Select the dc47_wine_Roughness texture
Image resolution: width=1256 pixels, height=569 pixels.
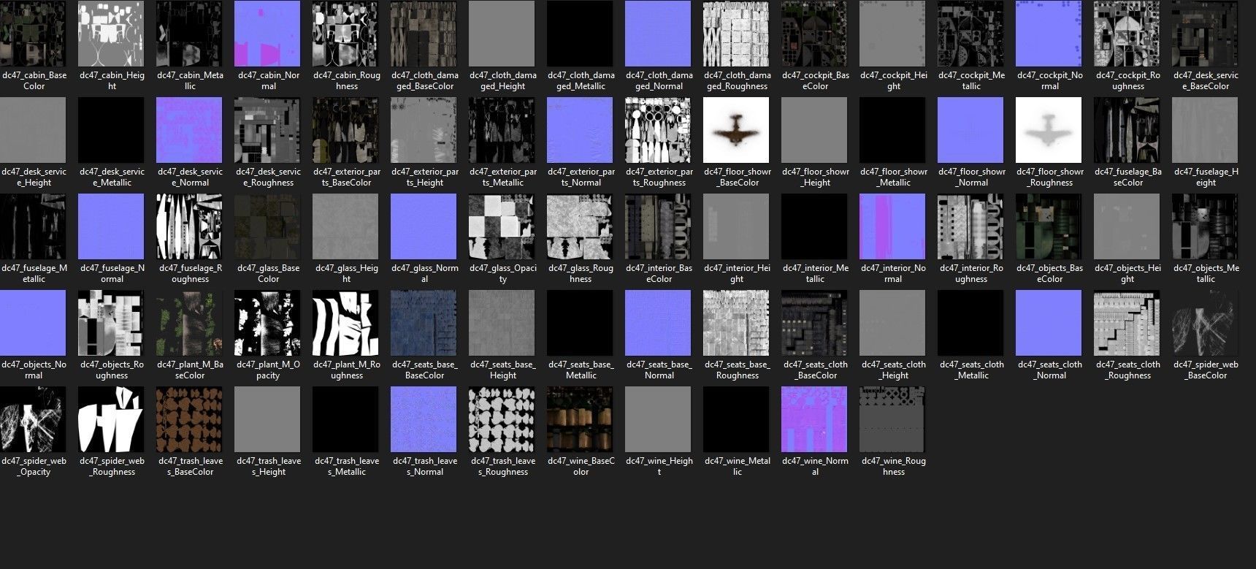click(x=893, y=419)
